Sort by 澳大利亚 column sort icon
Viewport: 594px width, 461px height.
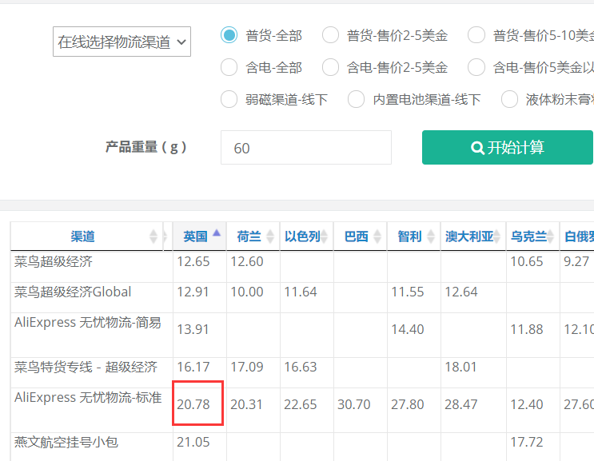(496, 236)
